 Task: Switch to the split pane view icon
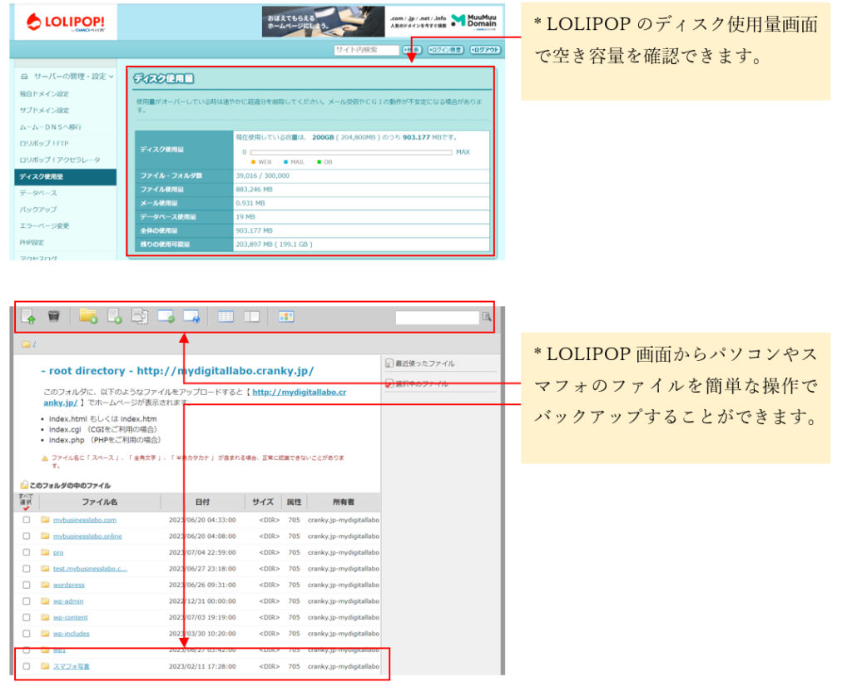(251, 316)
